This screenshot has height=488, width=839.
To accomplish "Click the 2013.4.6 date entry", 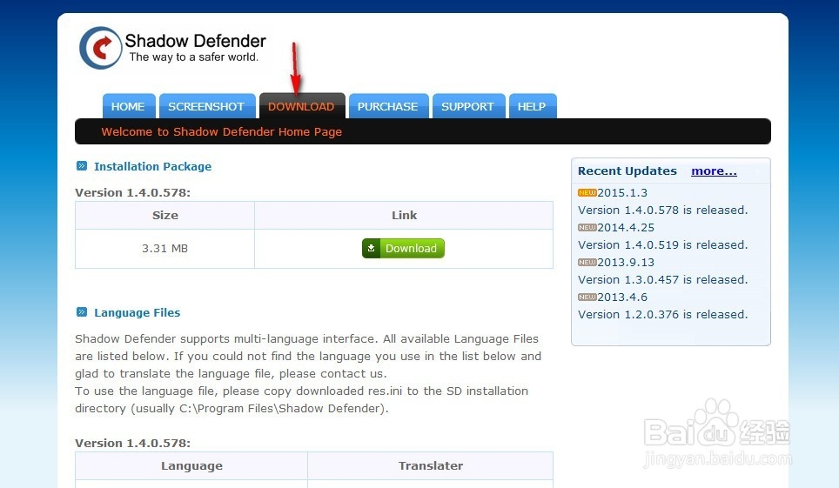I will [x=622, y=297].
